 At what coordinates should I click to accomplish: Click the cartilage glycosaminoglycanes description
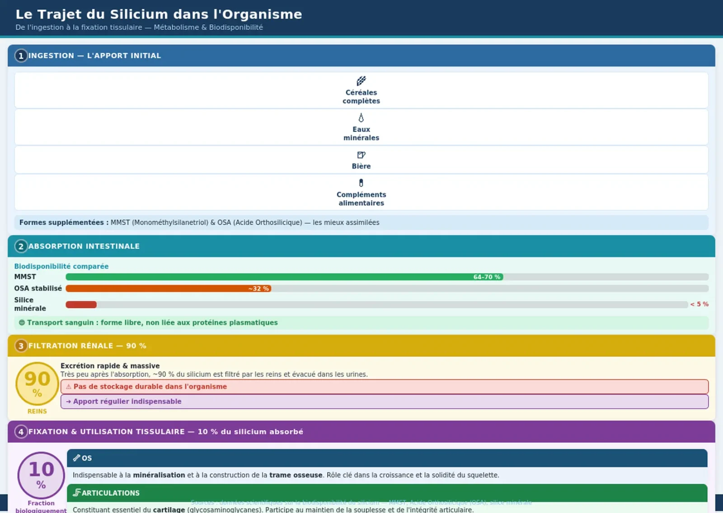[273, 510]
